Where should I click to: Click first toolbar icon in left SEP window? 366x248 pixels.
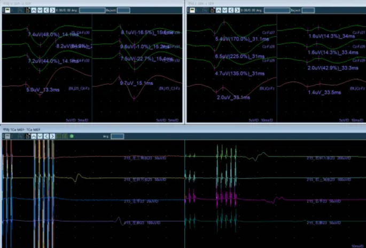pos(7,10)
